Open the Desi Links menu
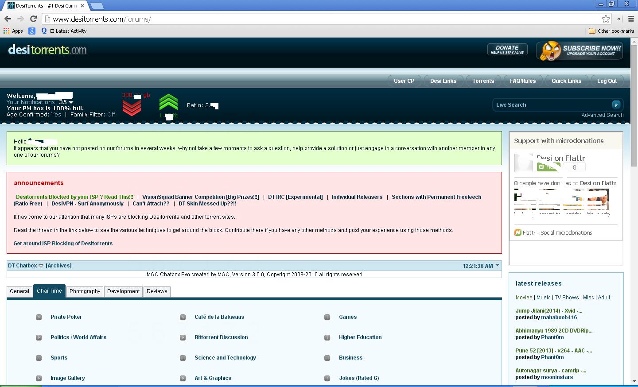 [443, 81]
